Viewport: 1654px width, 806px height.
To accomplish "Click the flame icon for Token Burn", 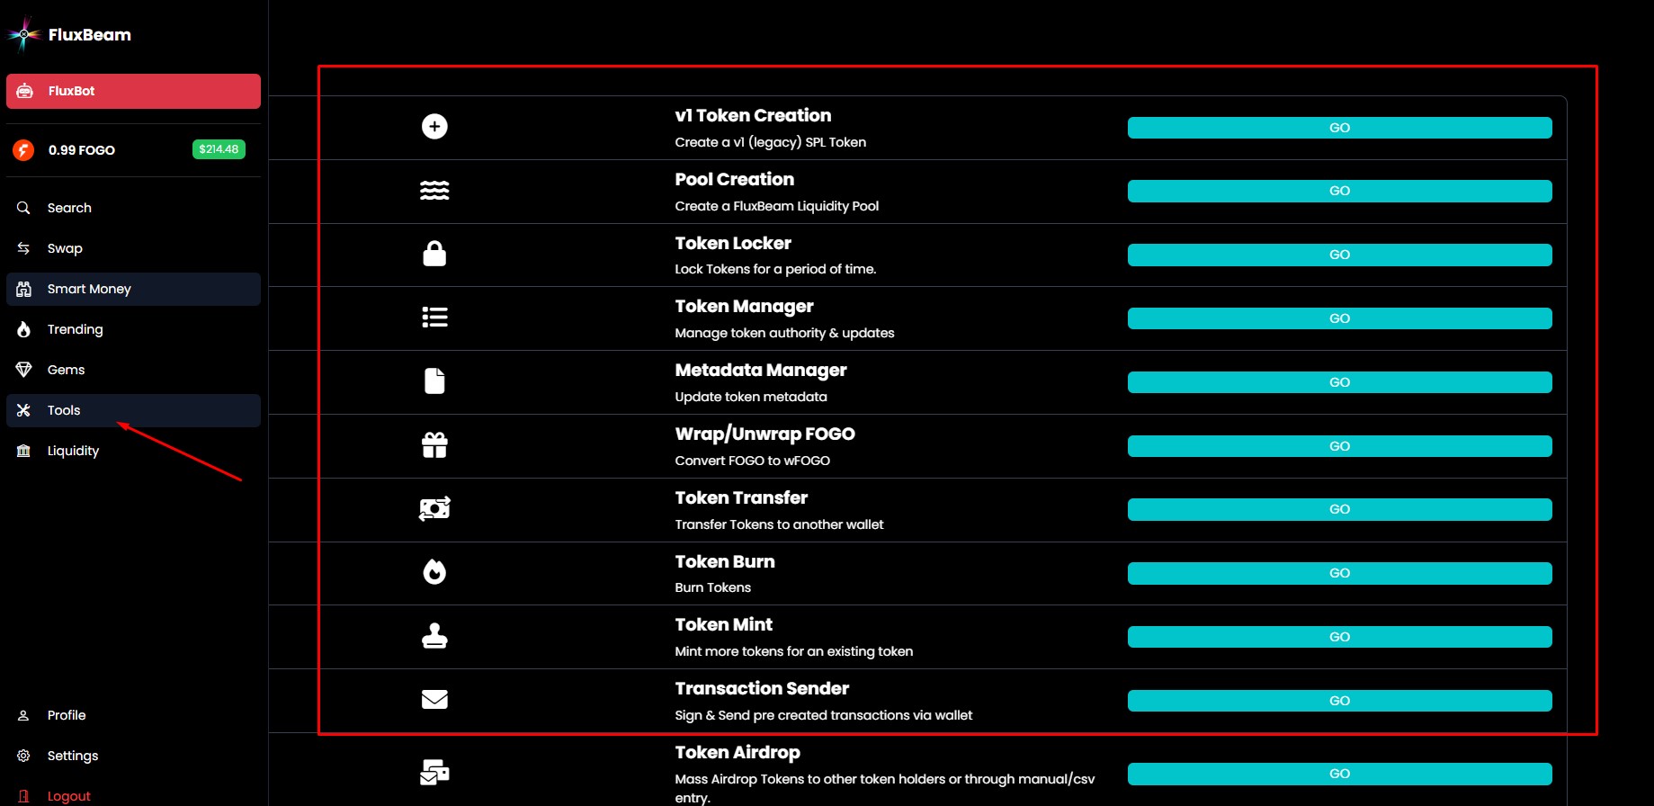I will [434, 572].
